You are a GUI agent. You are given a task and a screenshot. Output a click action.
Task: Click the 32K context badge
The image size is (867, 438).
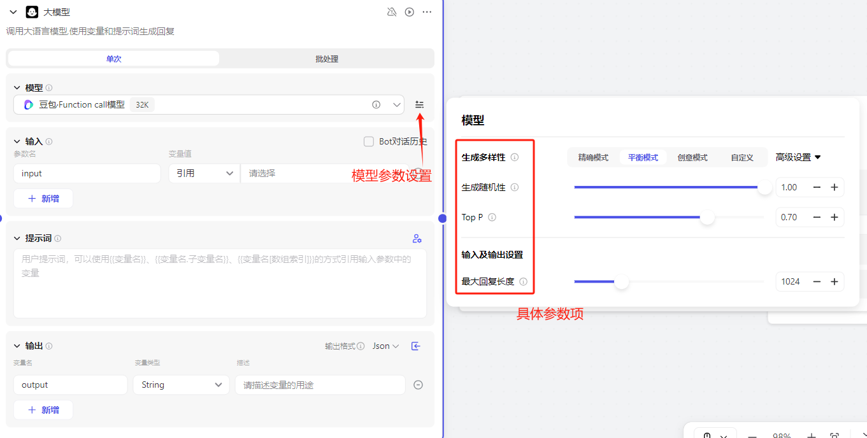pos(142,104)
